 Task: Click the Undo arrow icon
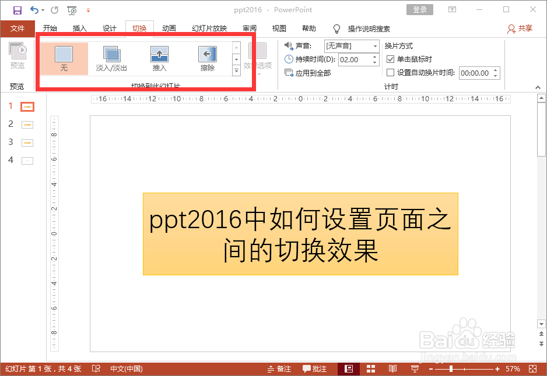pyautogui.click(x=34, y=10)
